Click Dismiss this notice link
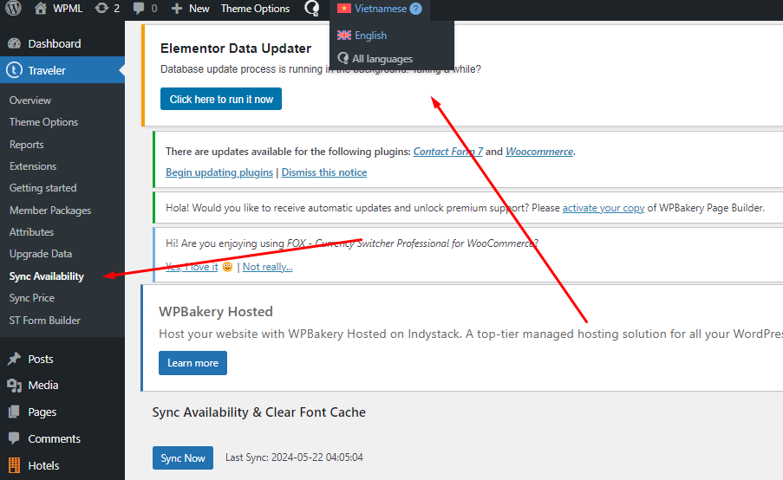Viewport: 783px width, 480px height. (x=324, y=172)
